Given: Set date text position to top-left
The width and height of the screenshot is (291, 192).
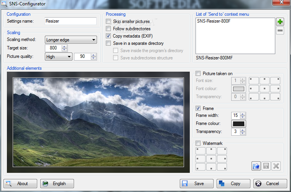Looking at the screenshot, I should (254, 81).
